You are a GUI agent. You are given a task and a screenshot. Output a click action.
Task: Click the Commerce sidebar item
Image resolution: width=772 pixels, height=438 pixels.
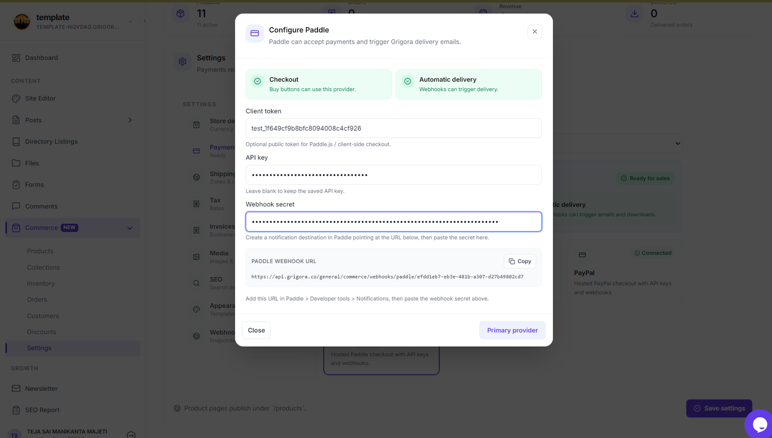pyautogui.click(x=73, y=228)
